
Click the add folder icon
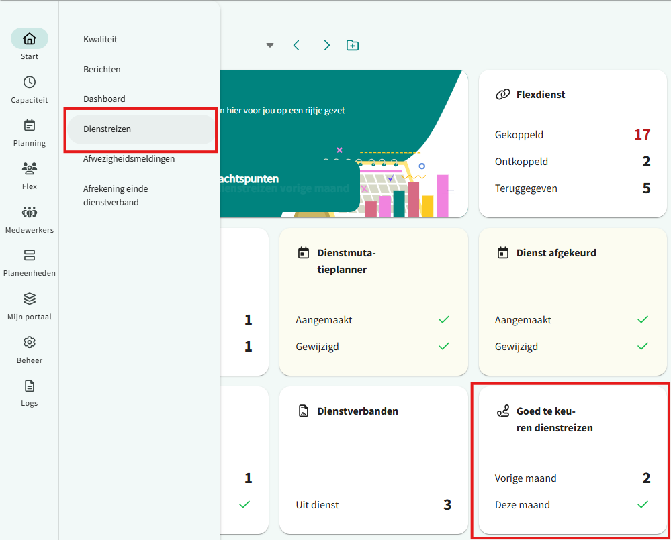(x=353, y=45)
